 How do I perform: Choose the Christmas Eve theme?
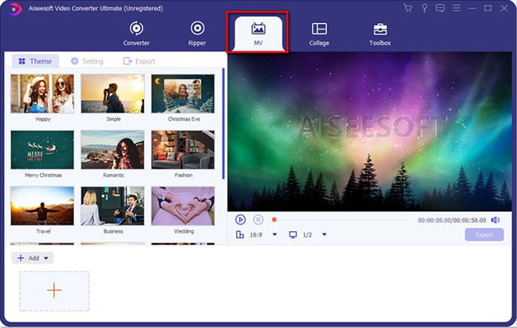pos(183,94)
